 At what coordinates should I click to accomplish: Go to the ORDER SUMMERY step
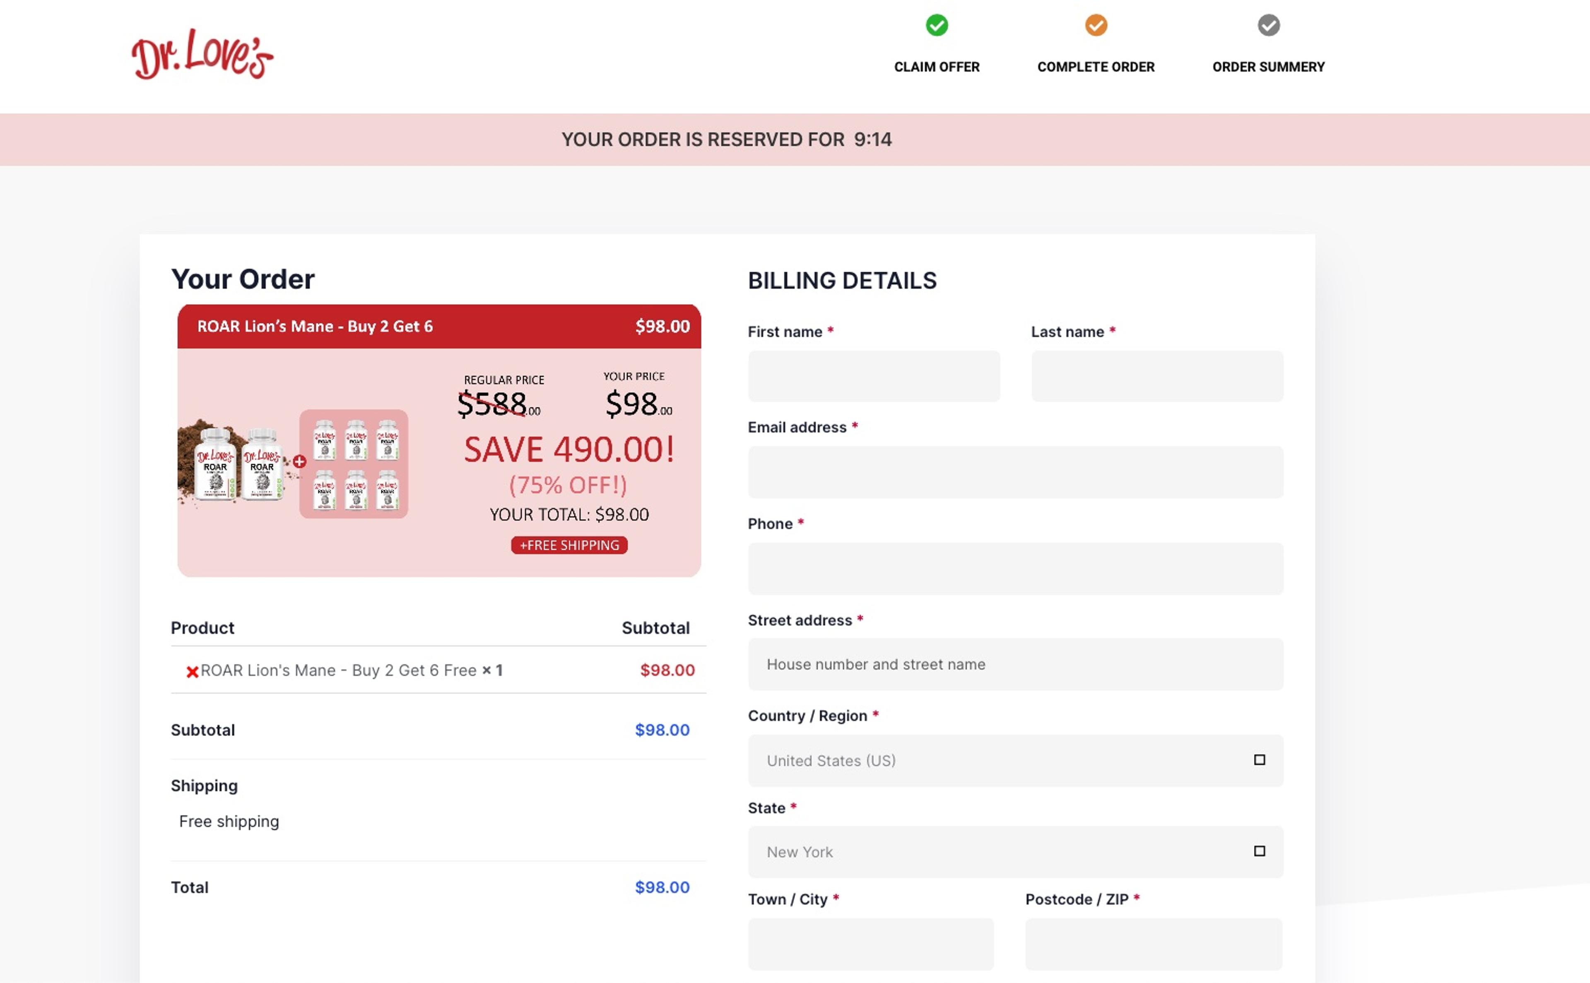click(1268, 67)
